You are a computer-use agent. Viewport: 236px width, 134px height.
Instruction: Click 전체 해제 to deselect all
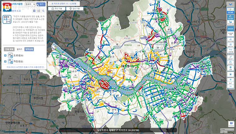(x=9, y=49)
